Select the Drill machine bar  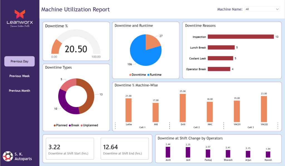pyautogui.click(x=183, y=108)
